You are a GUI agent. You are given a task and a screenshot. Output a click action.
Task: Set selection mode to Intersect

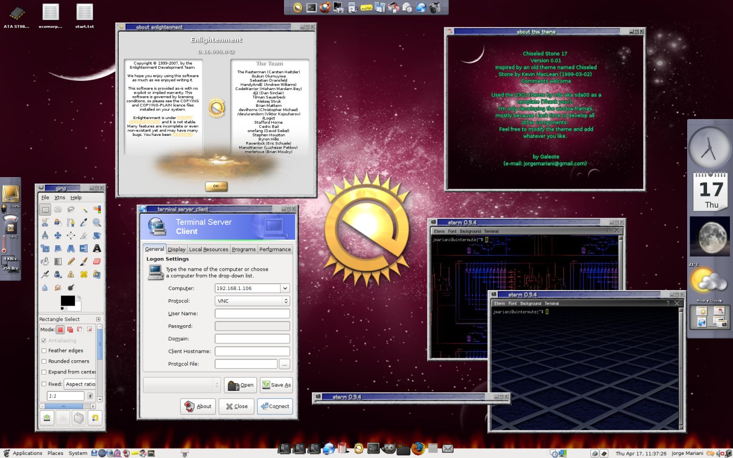90,330
